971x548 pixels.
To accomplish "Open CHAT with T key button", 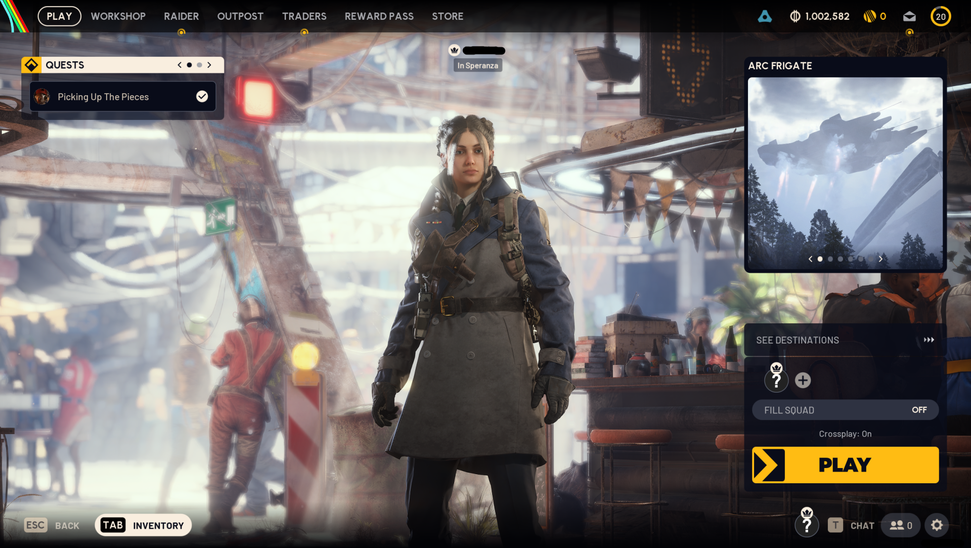I will (851, 525).
